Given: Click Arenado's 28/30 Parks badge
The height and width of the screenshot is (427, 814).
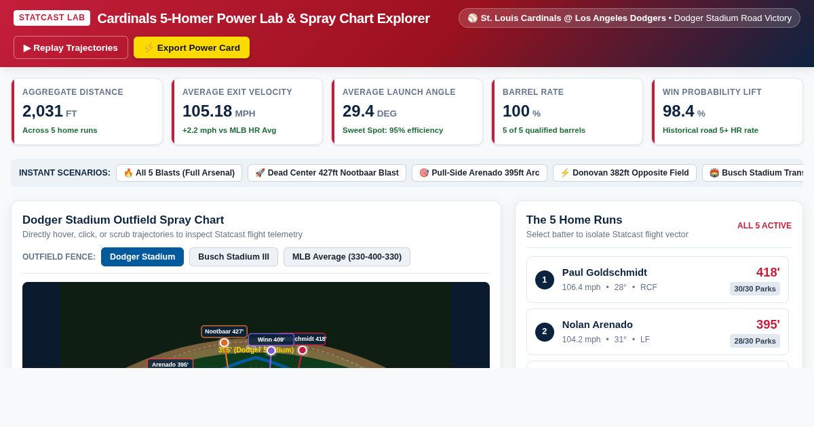Looking at the screenshot, I should 755,341.
